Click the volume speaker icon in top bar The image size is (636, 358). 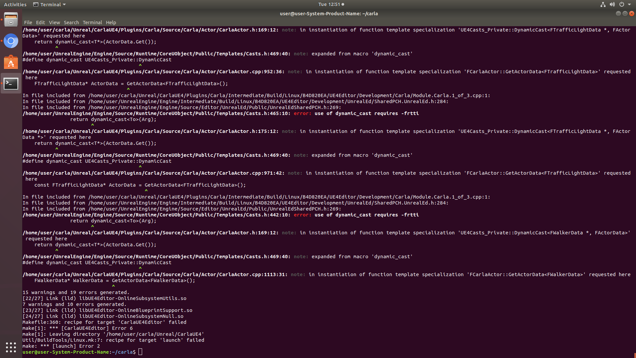(x=612, y=4)
